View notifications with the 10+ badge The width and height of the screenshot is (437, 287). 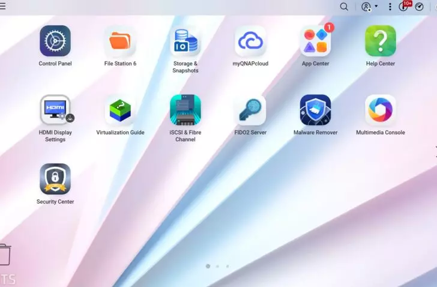[405, 6]
